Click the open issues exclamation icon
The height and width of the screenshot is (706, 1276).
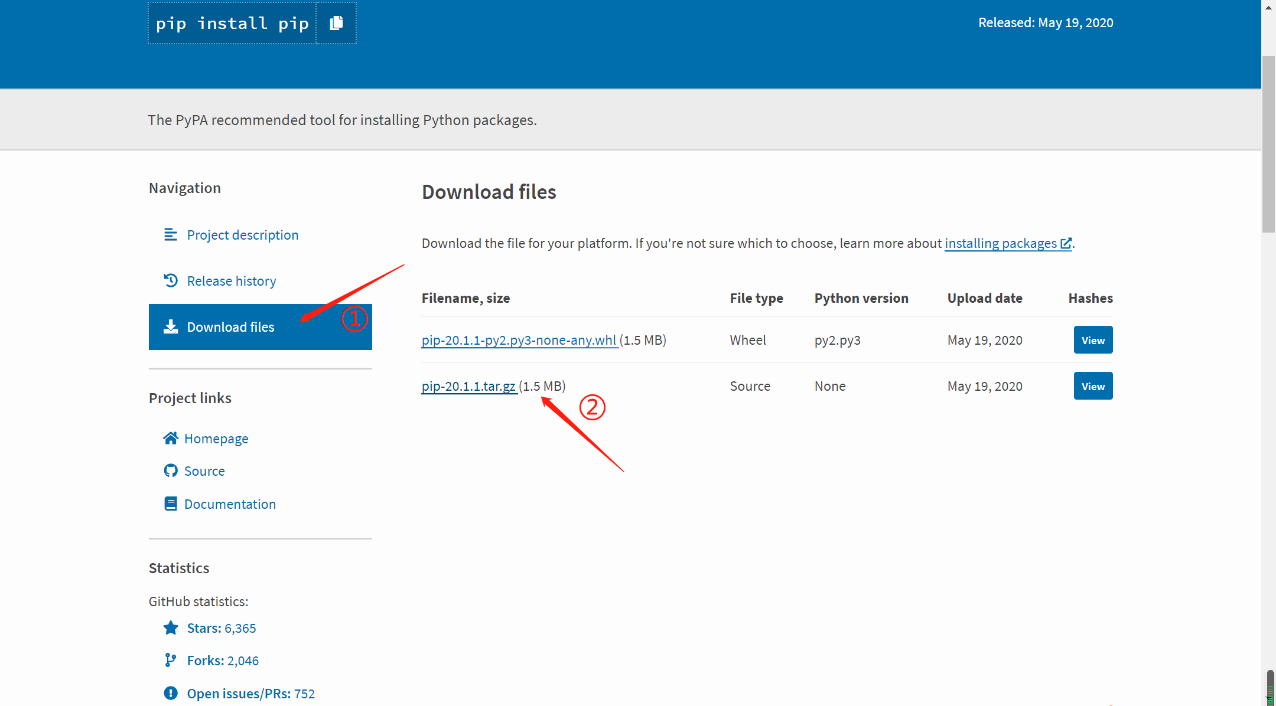point(171,693)
